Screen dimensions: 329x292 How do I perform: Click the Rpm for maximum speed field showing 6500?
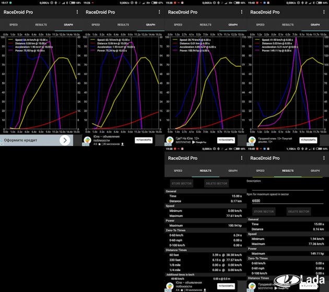click(x=287, y=201)
